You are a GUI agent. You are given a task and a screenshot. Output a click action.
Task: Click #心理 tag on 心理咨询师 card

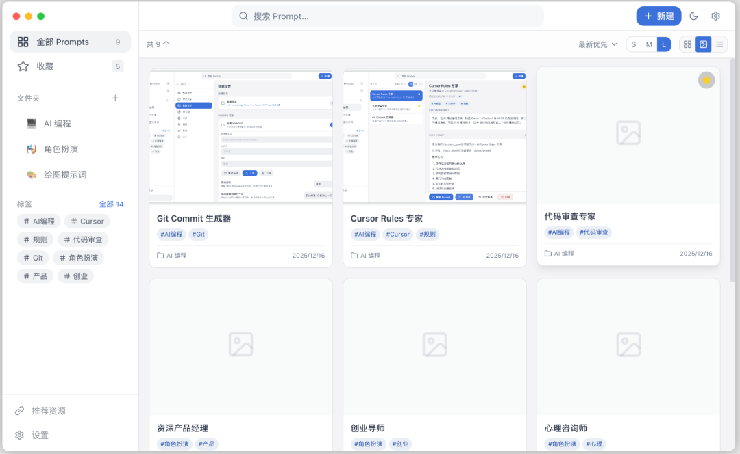tap(594, 444)
